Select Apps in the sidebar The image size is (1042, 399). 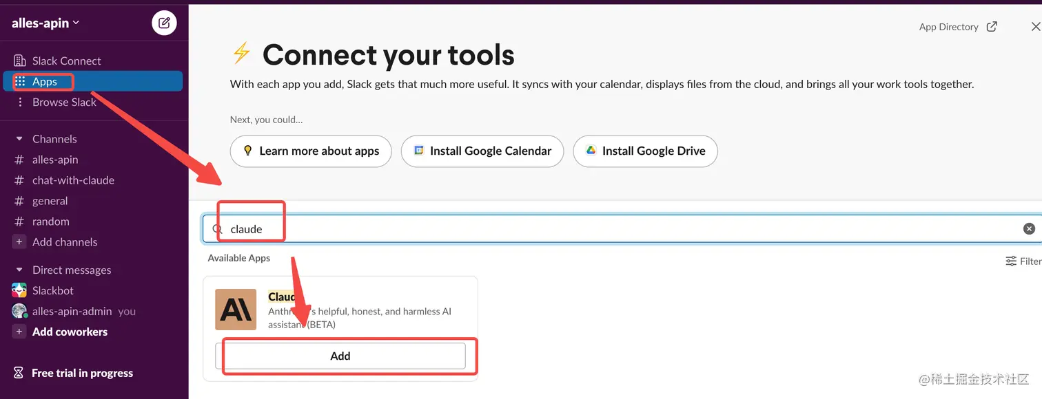[94, 81]
